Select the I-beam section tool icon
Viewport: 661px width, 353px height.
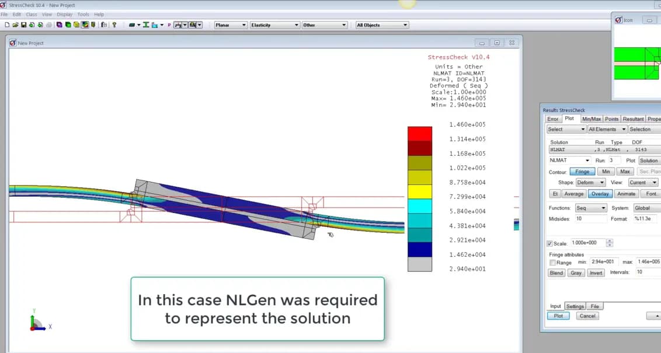147,25
